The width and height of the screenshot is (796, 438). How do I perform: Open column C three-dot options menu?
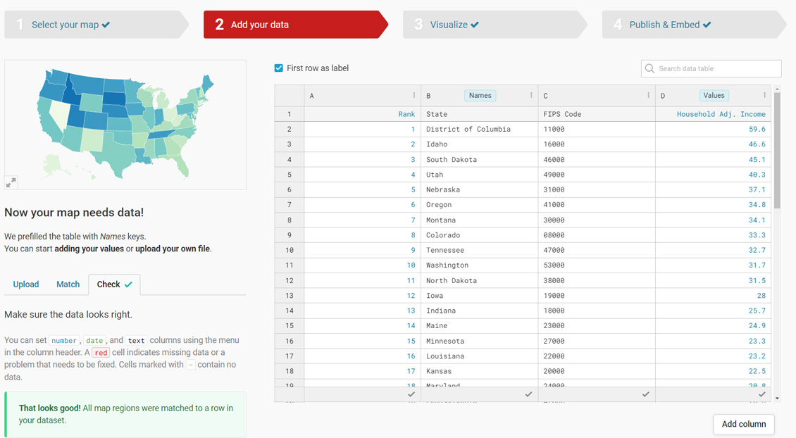(x=648, y=95)
